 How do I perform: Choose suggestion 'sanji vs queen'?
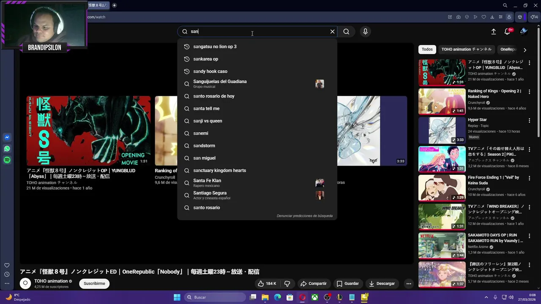[257, 121]
